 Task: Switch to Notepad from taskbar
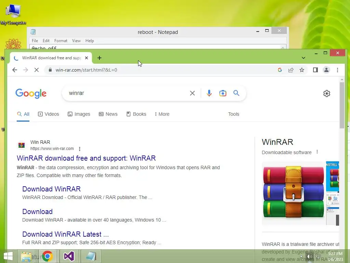point(91,256)
